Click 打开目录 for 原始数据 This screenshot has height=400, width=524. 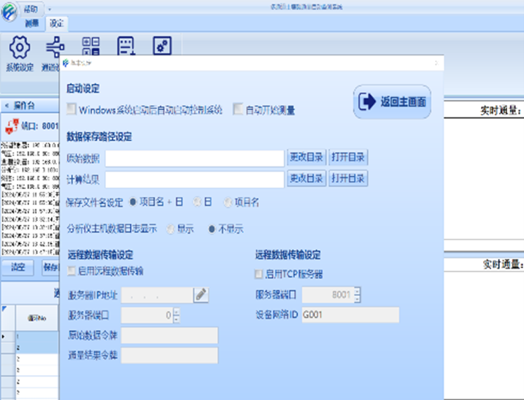348,157
